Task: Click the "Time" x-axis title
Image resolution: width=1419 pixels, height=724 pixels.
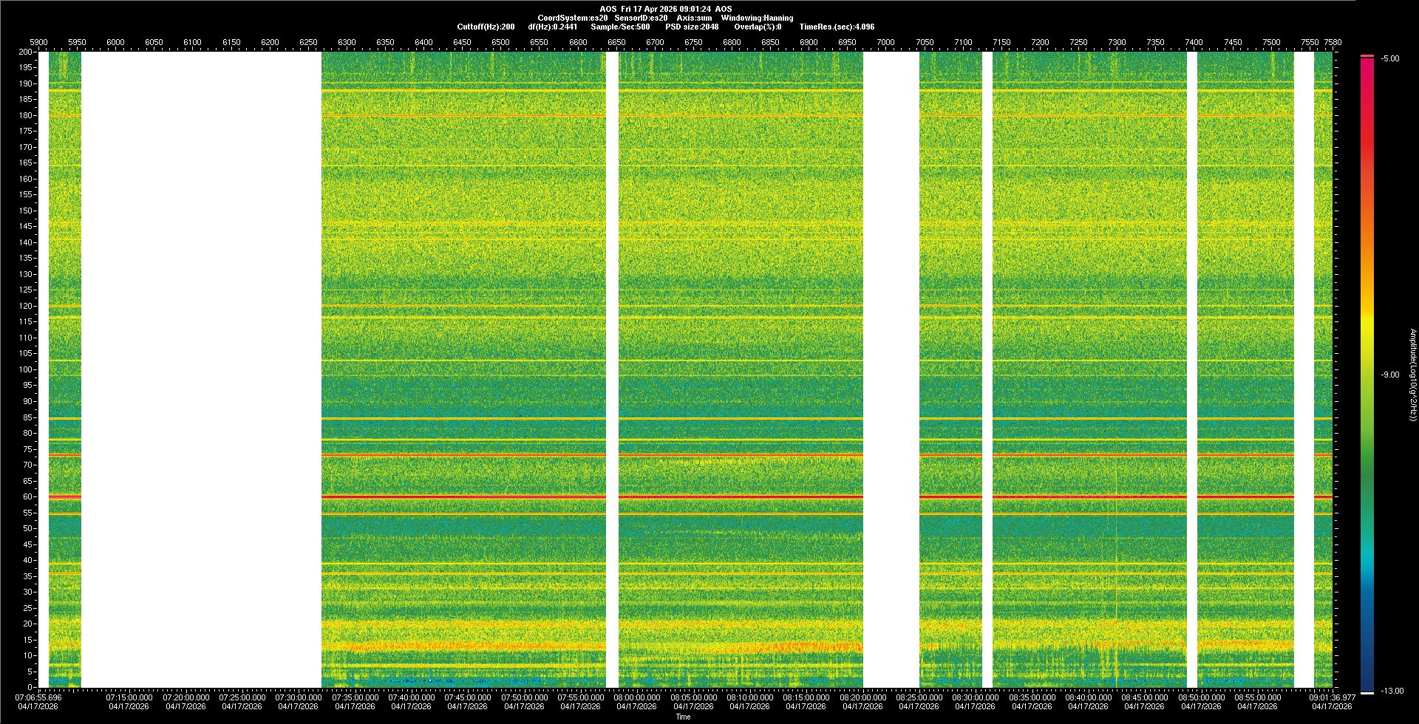Action: click(683, 717)
